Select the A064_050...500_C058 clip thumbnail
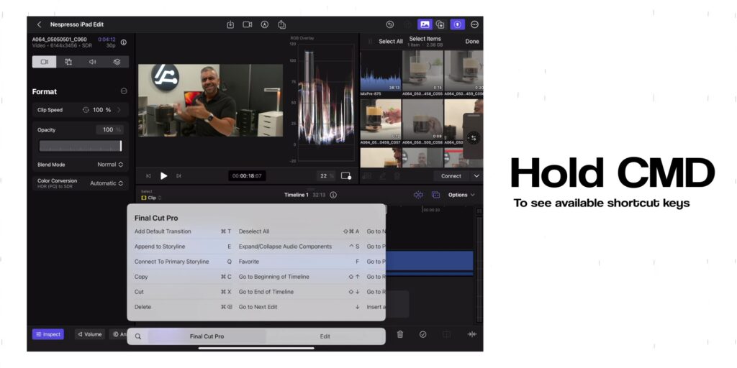 [422, 119]
